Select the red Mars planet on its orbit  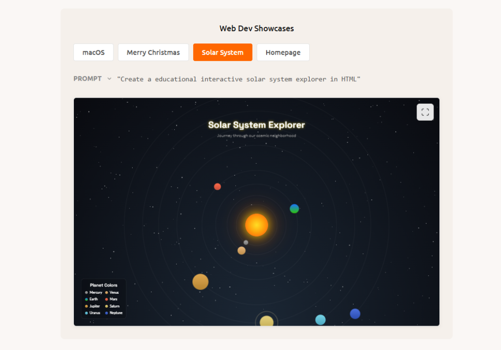click(217, 187)
